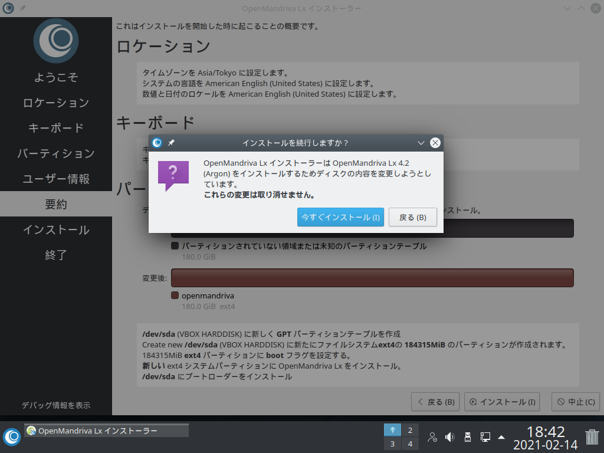This screenshot has height=453, width=604.
Task: Click the clock showing 18:42
Action: (545, 432)
